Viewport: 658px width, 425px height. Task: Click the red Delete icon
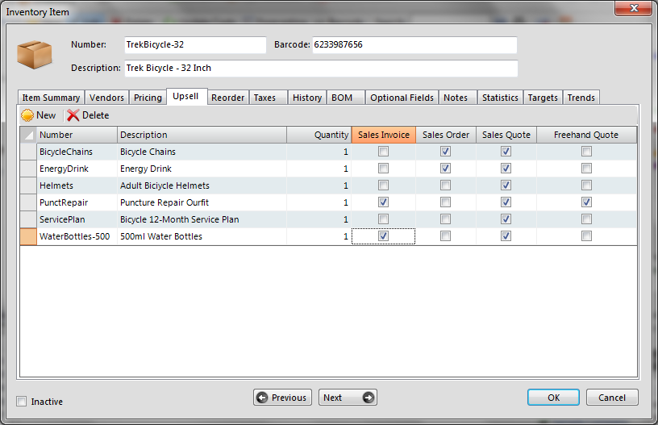pos(73,115)
